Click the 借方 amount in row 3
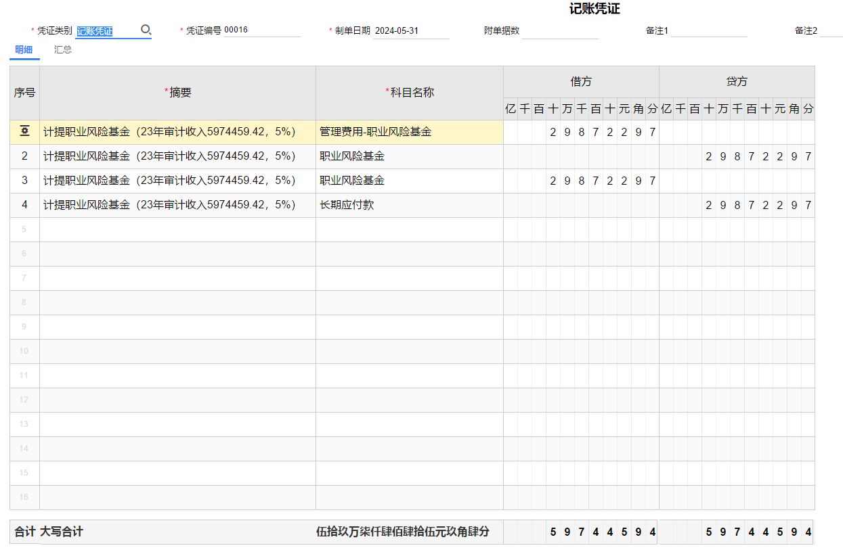Viewport: 843px width, 552px height. [x=602, y=181]
